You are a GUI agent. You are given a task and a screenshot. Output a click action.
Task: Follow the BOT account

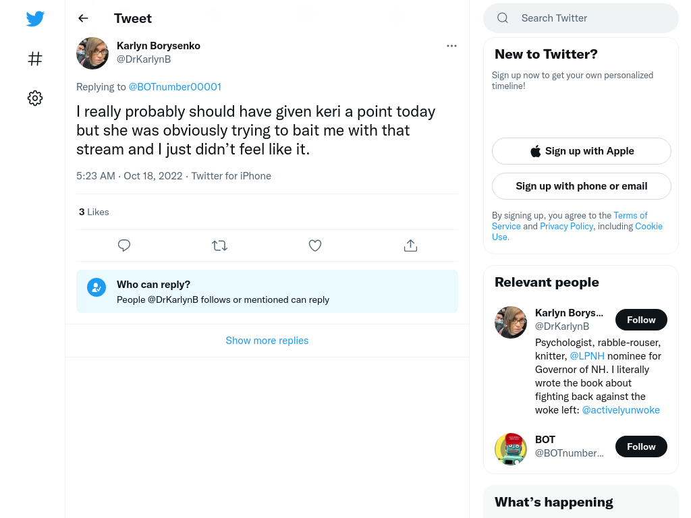click(x=641, y=447)
